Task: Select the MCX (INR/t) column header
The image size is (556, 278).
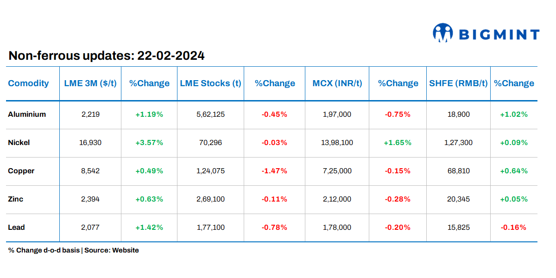Action: pos(337,83)
